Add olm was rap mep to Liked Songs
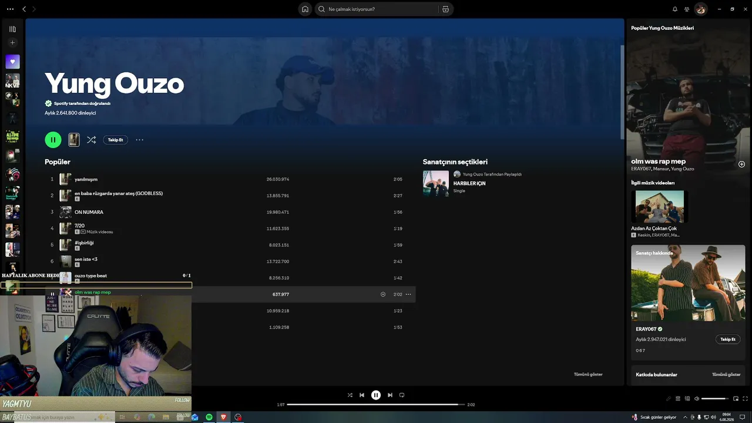Screen dimensions: 752x423 point(383,294)
